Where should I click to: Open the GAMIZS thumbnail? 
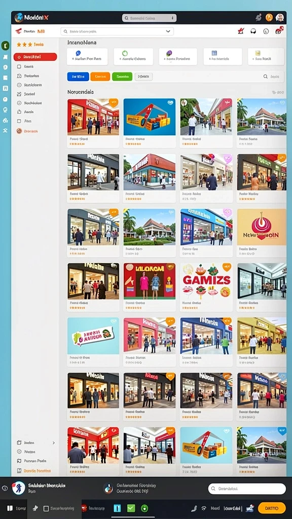click(206, 281)
